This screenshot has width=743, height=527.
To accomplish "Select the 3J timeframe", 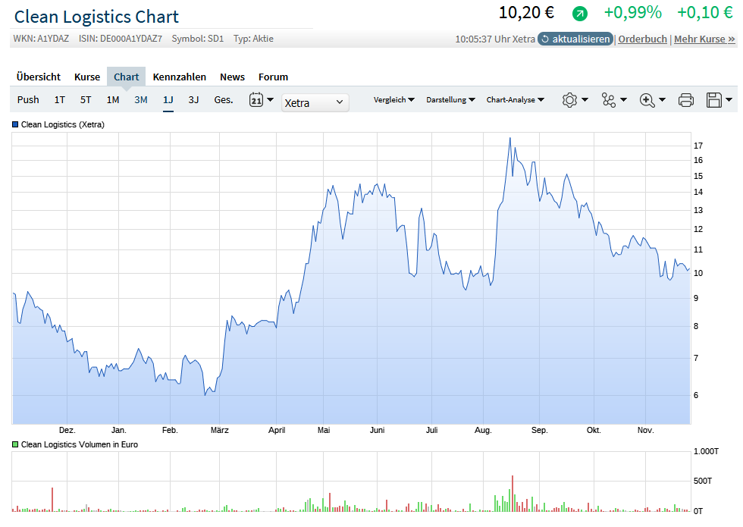I will click(193, 99).
